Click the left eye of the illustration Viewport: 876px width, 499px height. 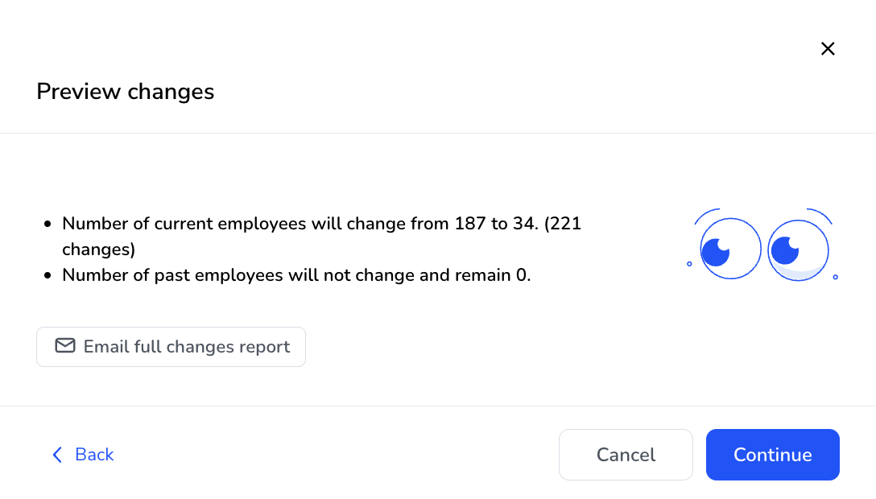(x=730, y=249)
